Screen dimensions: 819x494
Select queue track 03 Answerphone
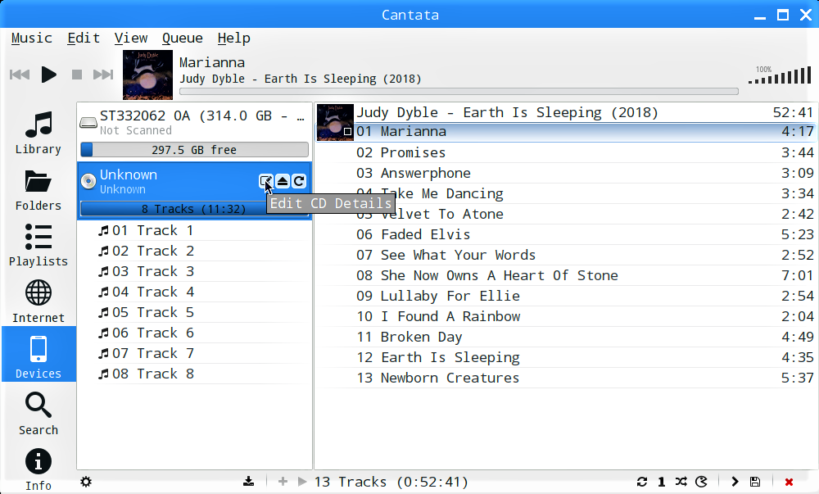pyautogui.click(x=567, y=173)
